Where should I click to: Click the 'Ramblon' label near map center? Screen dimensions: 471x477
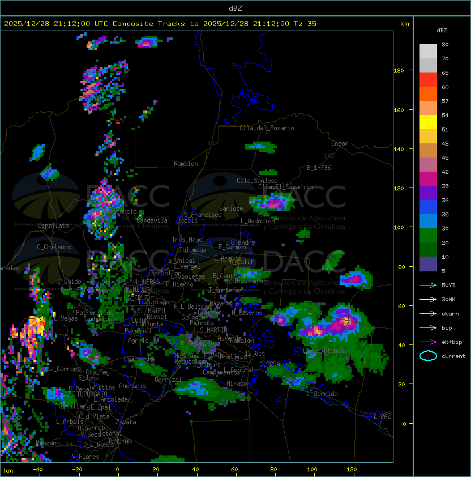point(186,164)
